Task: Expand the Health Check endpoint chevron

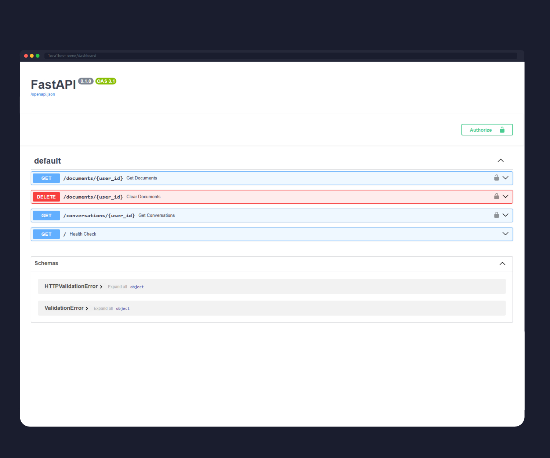Action: coord(506,234)
